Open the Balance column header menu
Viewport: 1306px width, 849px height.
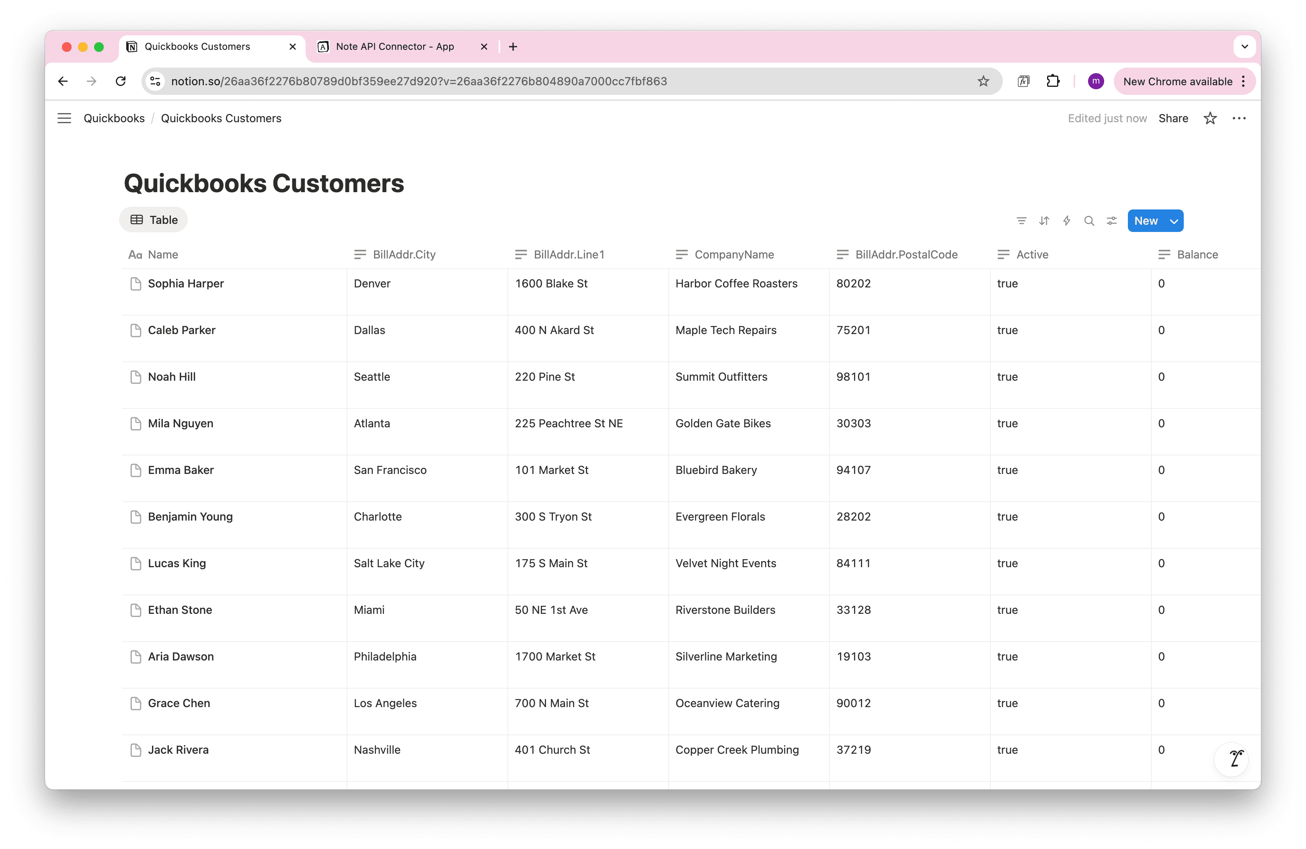1205,254
